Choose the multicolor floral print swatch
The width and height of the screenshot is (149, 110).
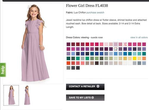116,49
